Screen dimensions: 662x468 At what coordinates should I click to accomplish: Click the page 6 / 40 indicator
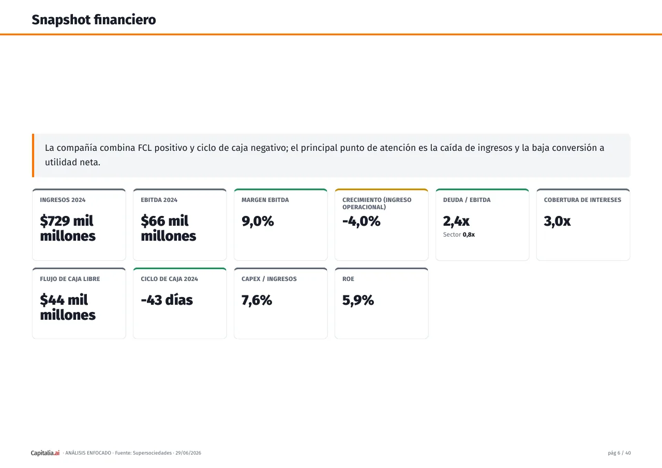point(620,453)
